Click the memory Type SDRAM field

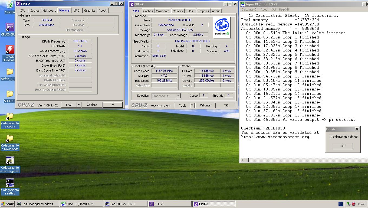point(47,20)
